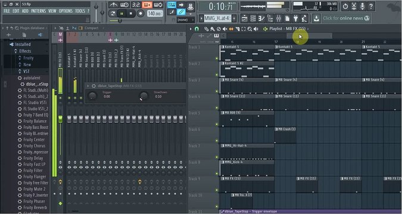
Task: Open the PATTERNS menu
Action: click(x=39, y=11)
